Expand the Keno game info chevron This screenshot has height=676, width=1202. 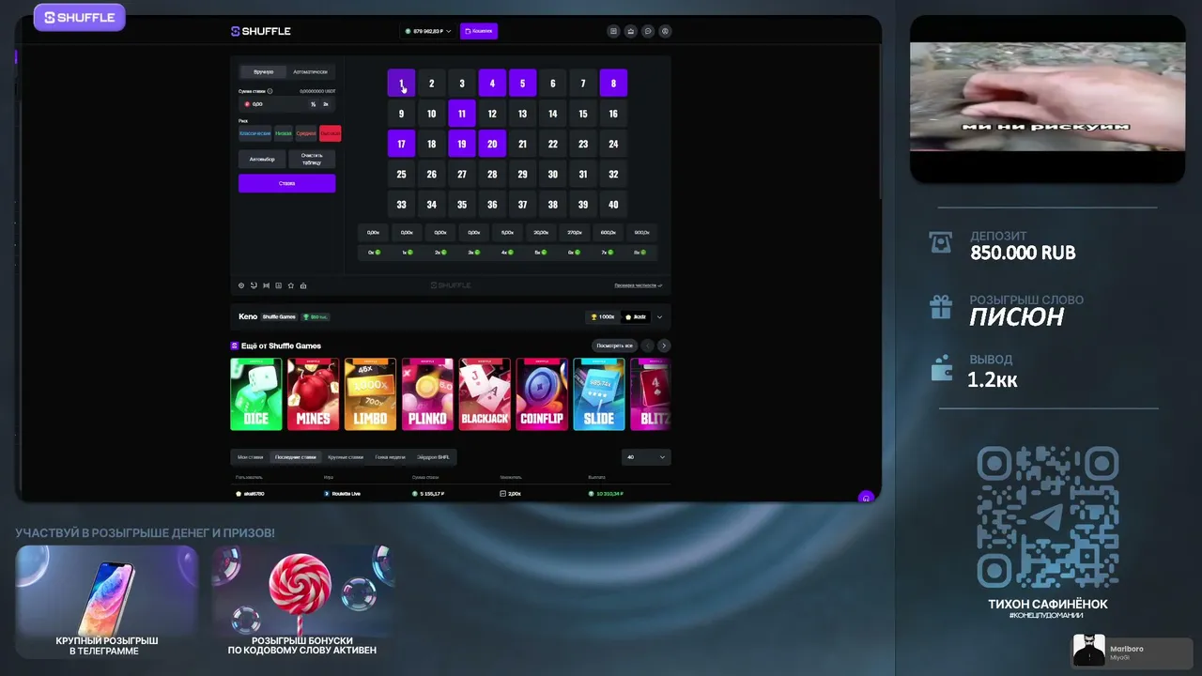tap(660, 317)
